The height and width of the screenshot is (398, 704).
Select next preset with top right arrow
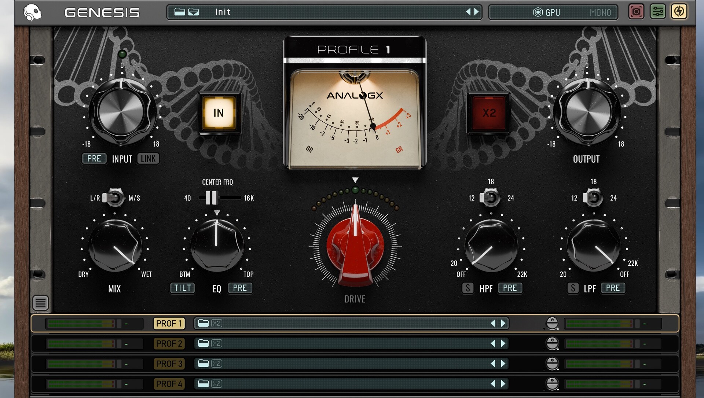click(476, 12)
